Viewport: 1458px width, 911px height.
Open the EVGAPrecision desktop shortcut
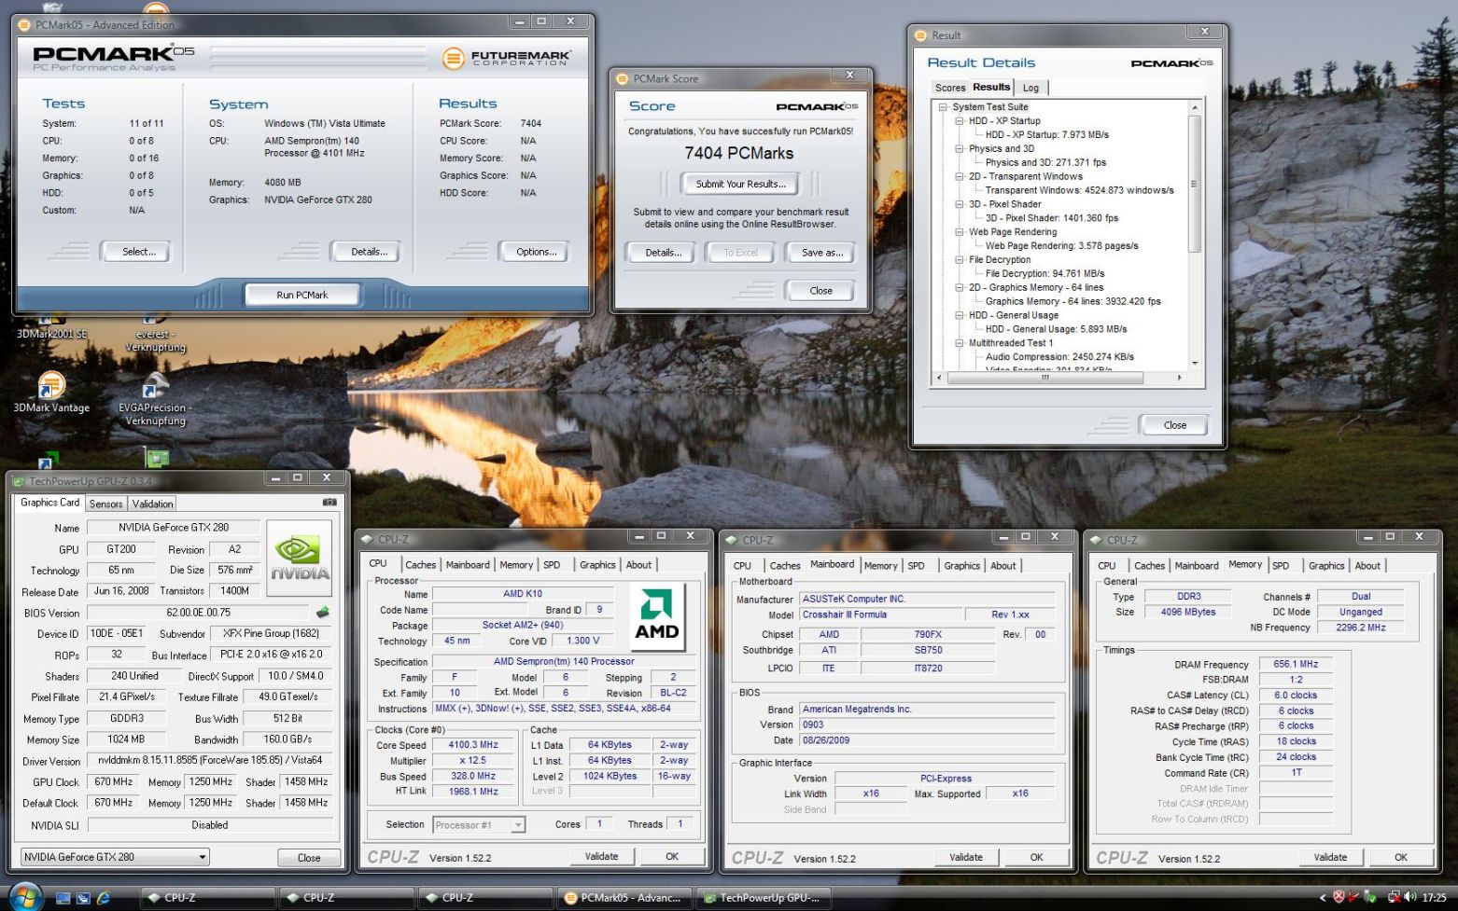[155, 399]
